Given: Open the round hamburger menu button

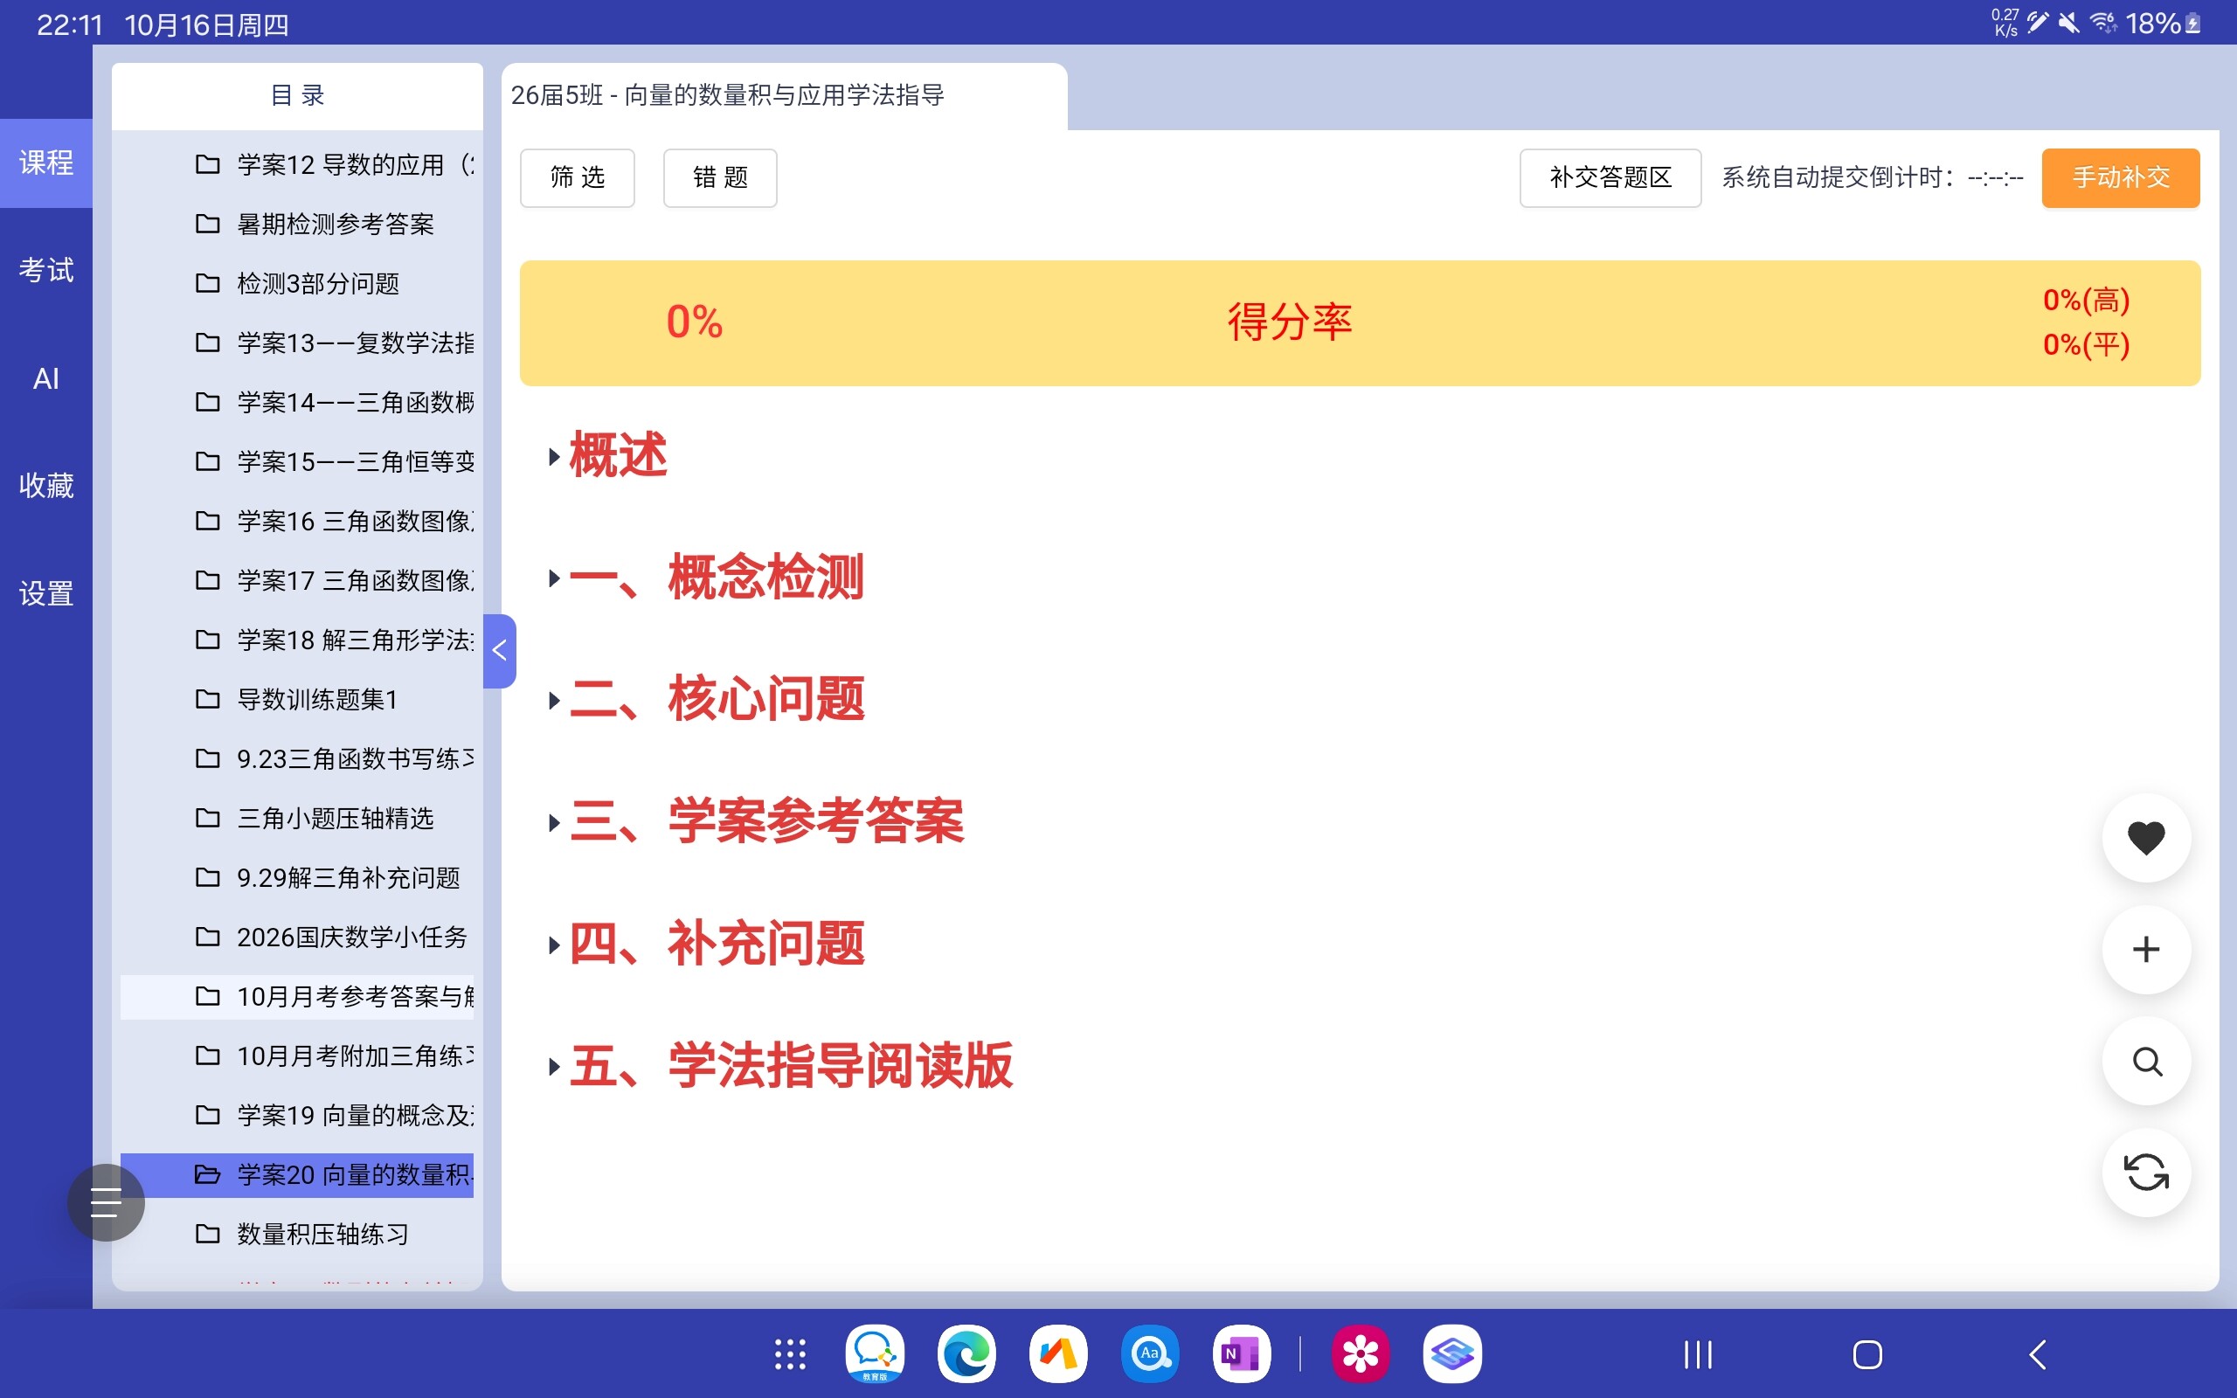Looking at the screenshot, I should point(106,1202).
